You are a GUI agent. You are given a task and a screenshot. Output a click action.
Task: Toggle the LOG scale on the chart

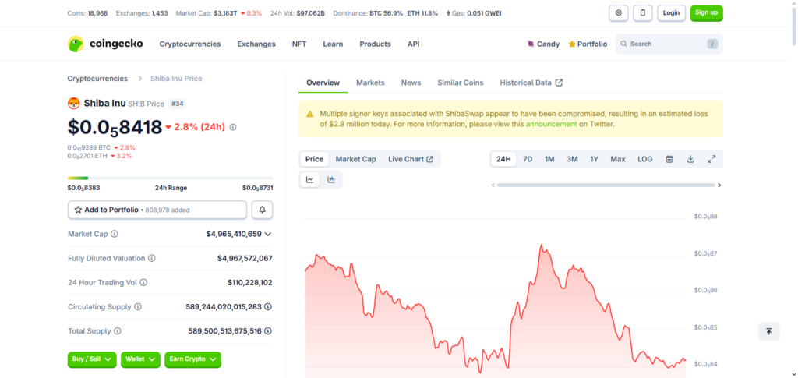(645, 159)
